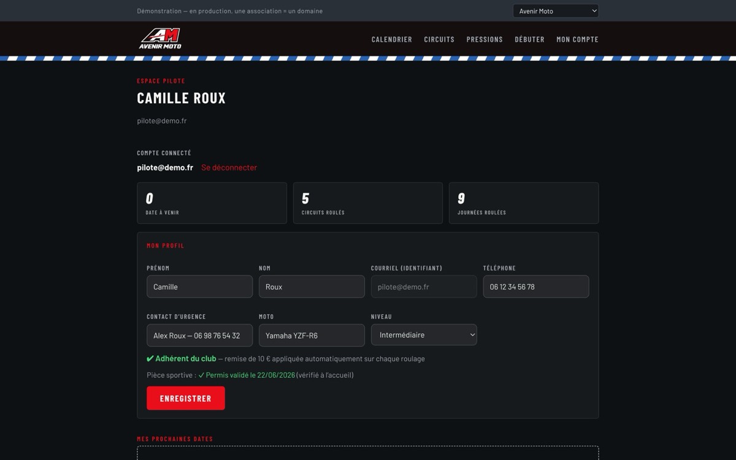
Task: Click the Camille Roux heading
Action: (x=182, y=98)
